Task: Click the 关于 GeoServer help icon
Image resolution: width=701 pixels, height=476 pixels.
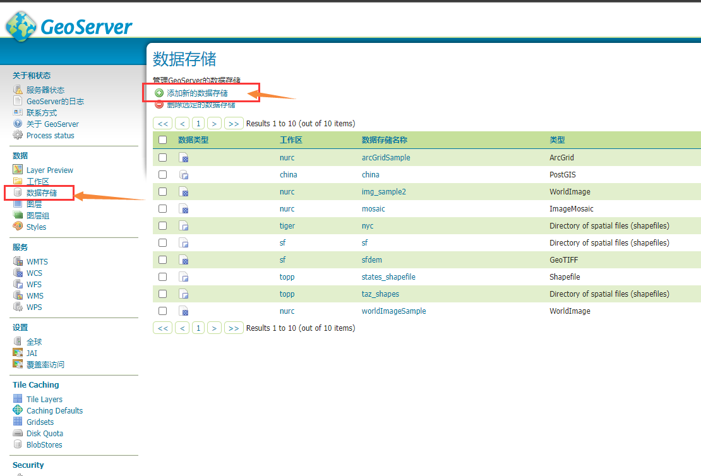Action: [18, 124]
